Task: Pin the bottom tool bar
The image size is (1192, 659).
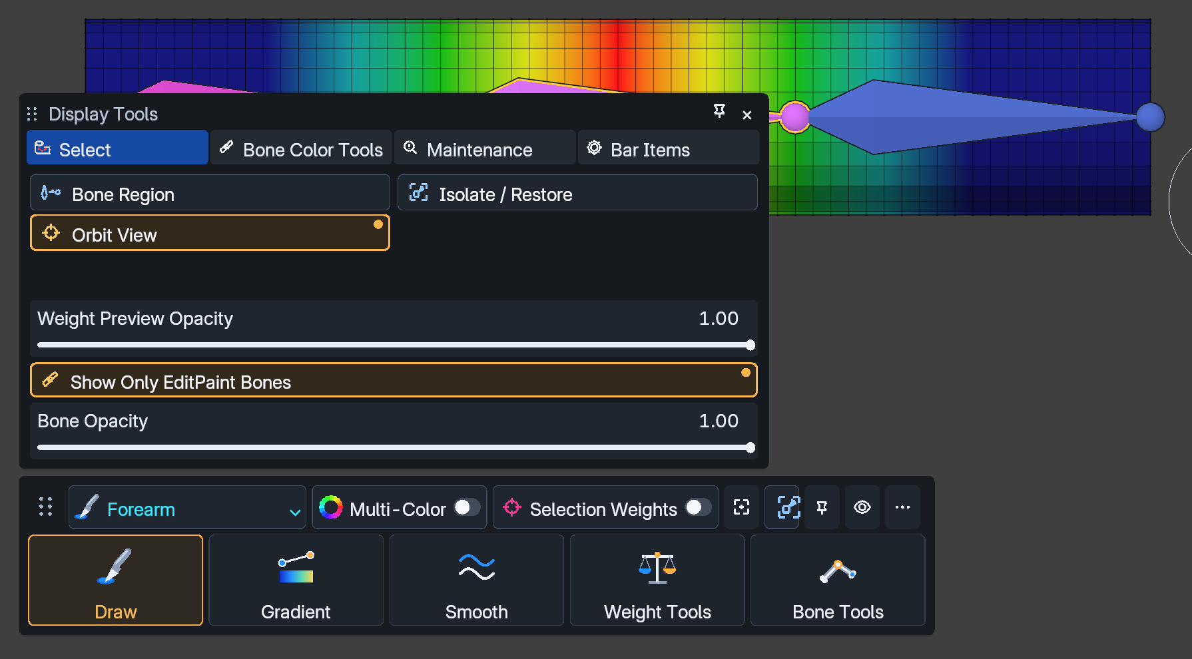Action: (x=822, y=507)
